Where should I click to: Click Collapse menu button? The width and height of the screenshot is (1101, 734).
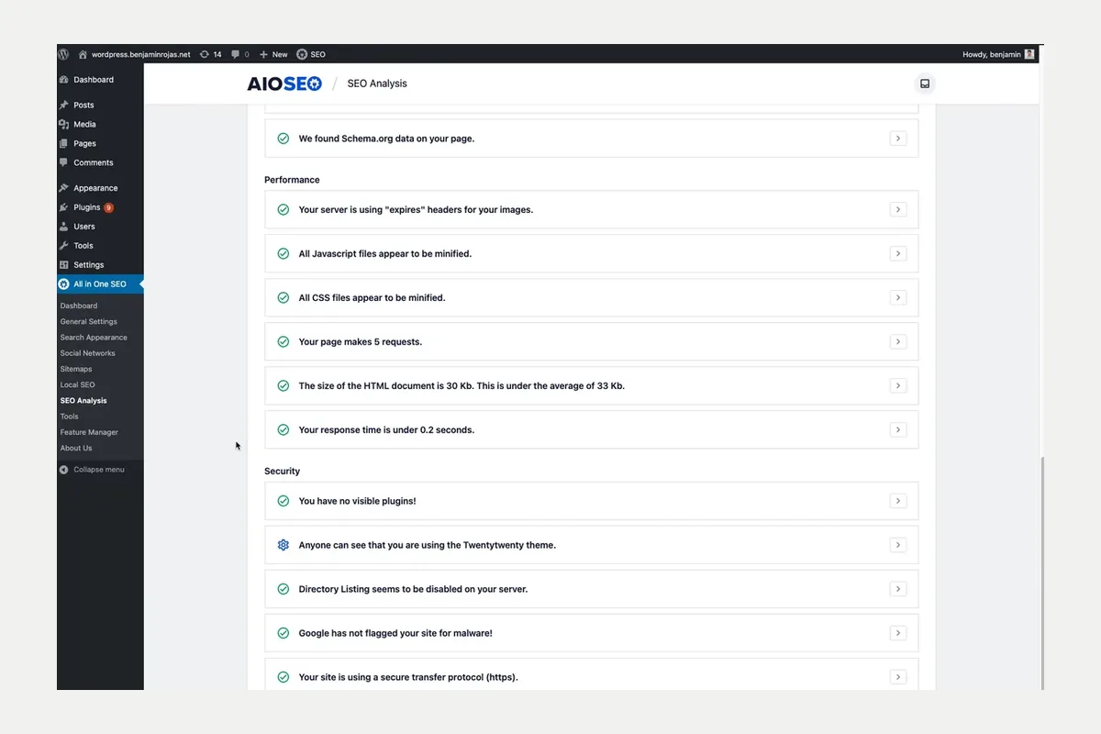(x=92, y=470)
